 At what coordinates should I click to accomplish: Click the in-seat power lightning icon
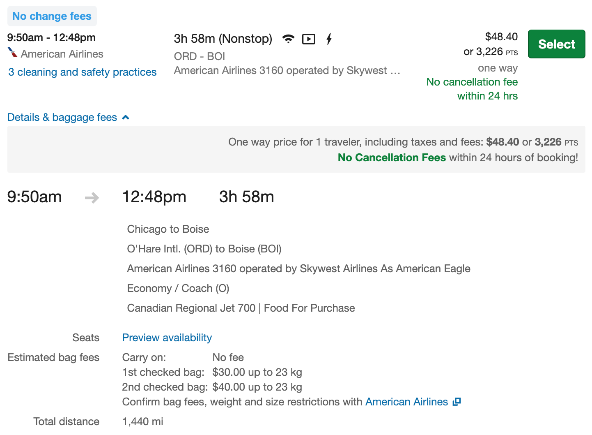coord(329,39)
